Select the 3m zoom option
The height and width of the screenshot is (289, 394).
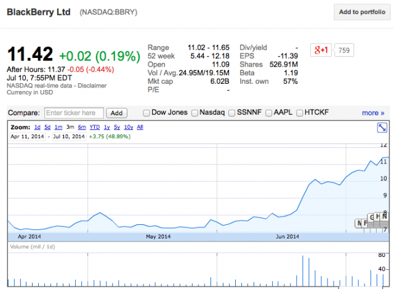coord(70,127)
